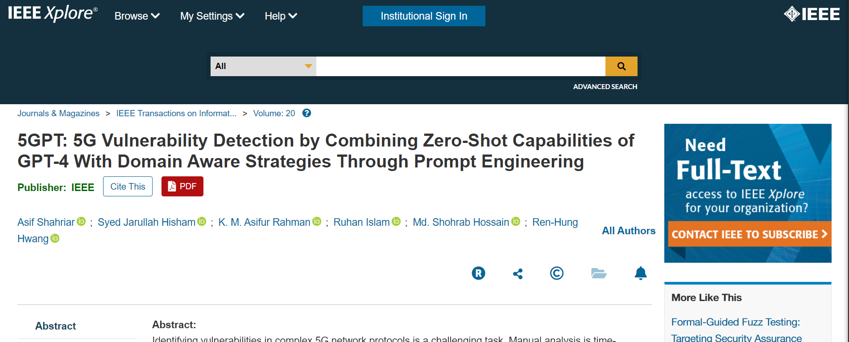Select the Abstract section tab
This screenshot has width=849, height=342.
tap(56, 326)
